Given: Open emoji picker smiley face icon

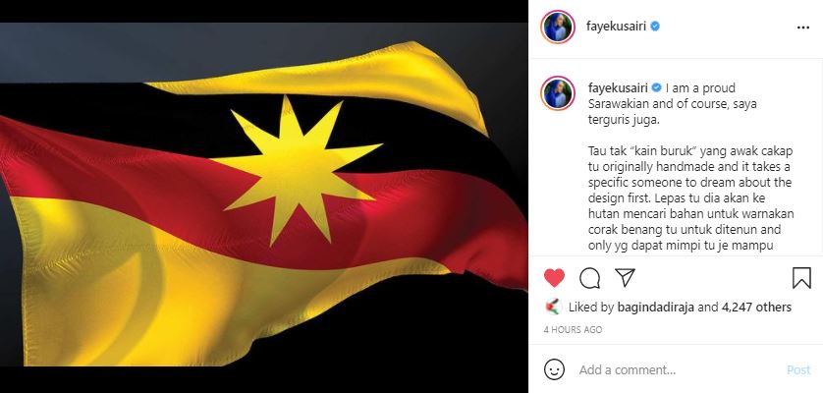Looking at the screenshot, I should (x=554, y=369).
